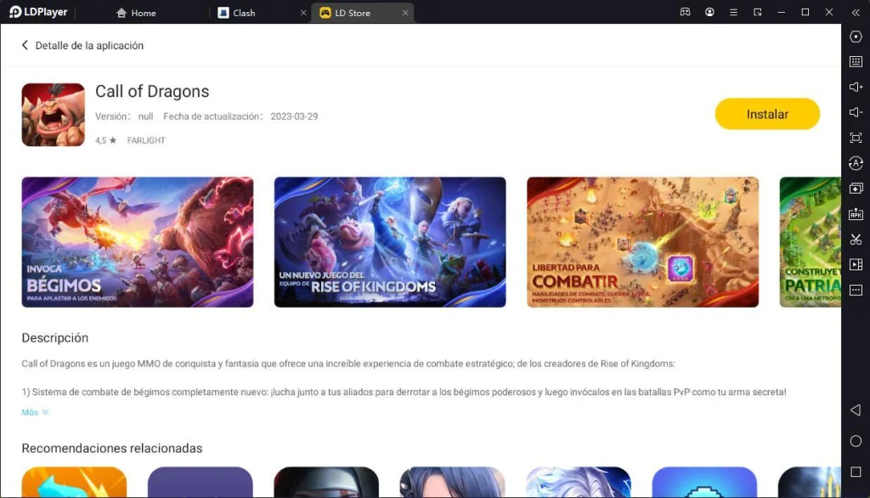Open the masked ninja recommended app
Screen dimensions: 870x498
[326, 482]
